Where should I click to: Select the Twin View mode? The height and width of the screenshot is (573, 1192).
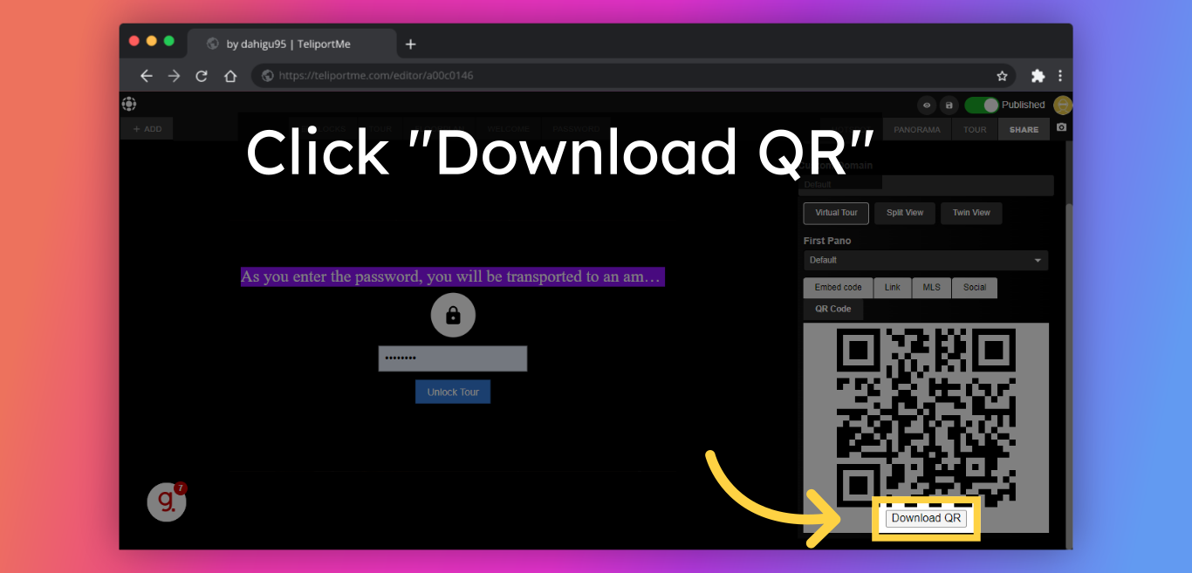(971, 213)
